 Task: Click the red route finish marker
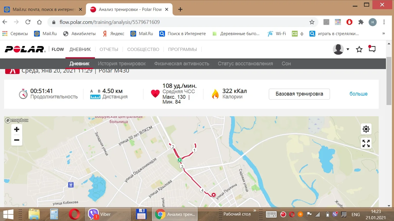(213, 195)
